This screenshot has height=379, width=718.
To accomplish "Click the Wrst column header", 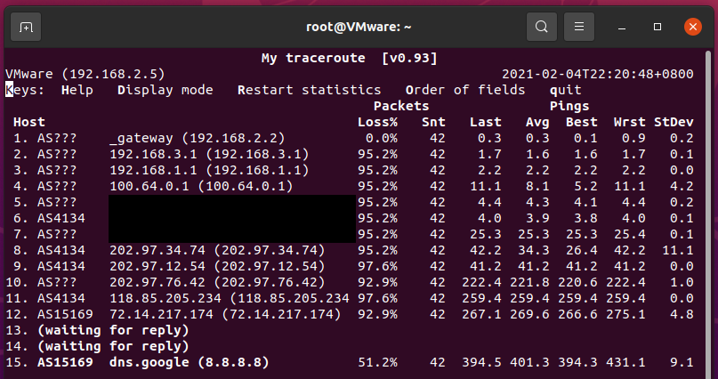I will 630,122.
